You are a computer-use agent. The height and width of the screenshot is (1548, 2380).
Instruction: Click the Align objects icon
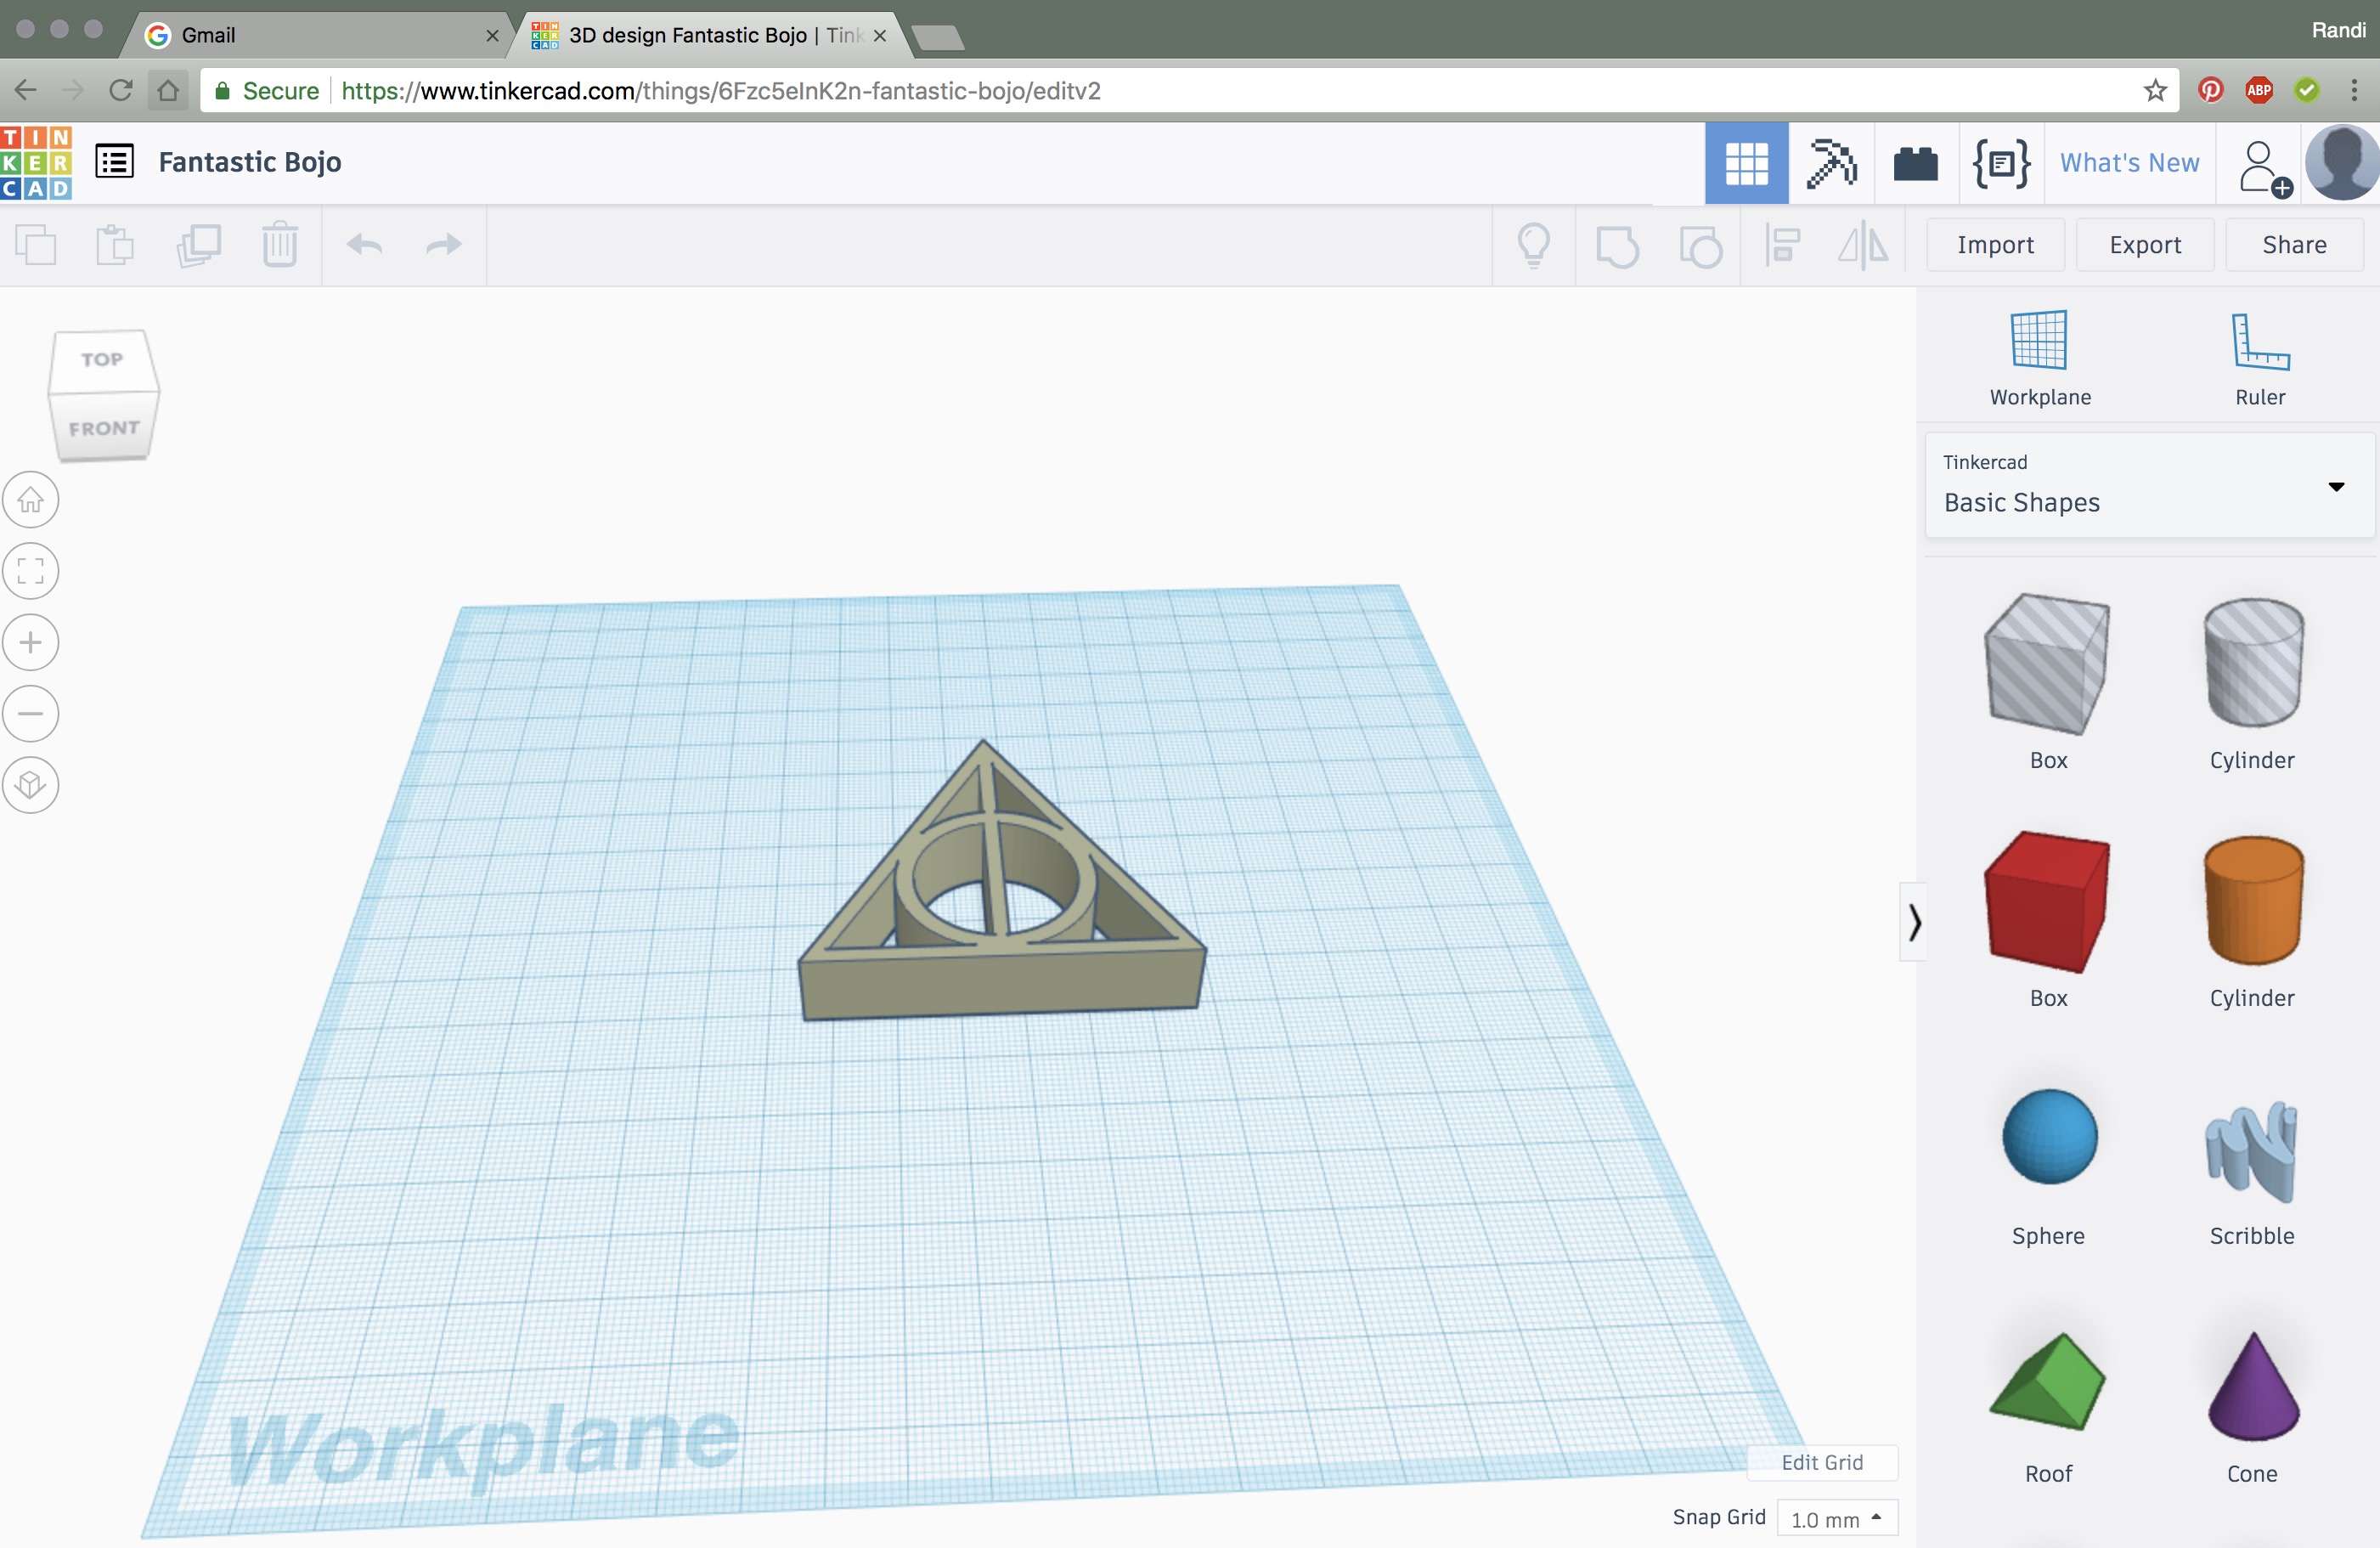tap(1785, 245)
